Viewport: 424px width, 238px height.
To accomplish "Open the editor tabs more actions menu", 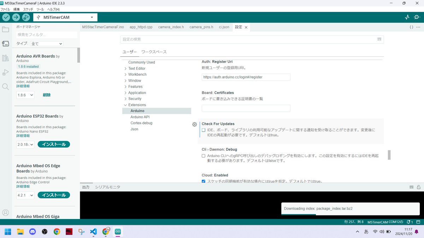I will 419,27.
